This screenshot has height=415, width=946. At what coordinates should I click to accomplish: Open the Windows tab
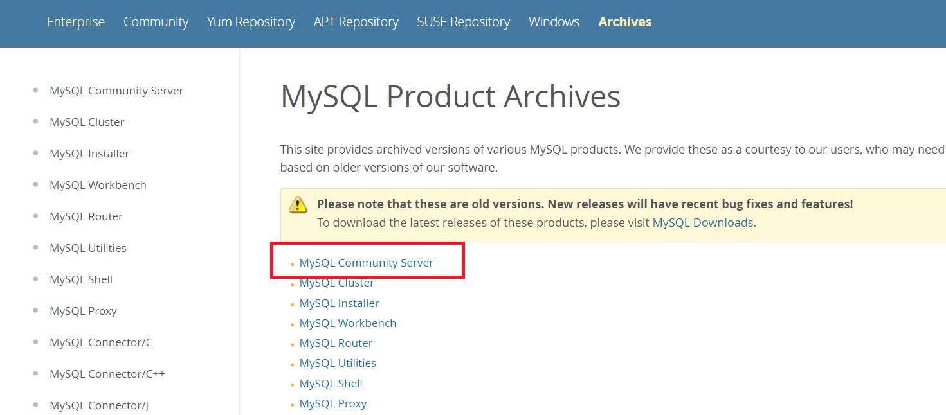point(554,22)
